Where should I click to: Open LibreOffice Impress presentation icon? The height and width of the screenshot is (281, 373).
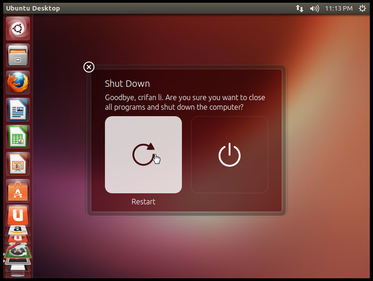coord(18,164)
